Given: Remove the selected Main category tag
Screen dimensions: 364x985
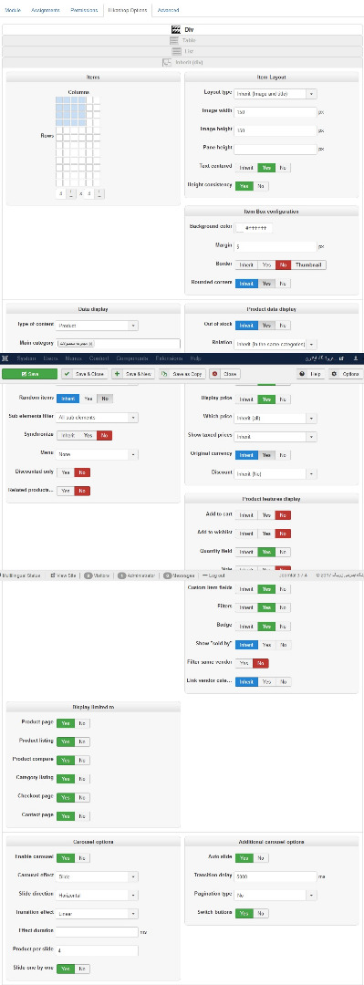Looking at the screenshot, I should coord(91,344).
